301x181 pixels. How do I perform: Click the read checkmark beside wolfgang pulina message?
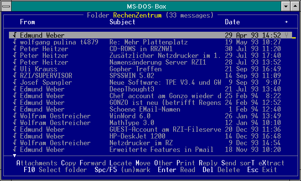(x=15, y=42)
